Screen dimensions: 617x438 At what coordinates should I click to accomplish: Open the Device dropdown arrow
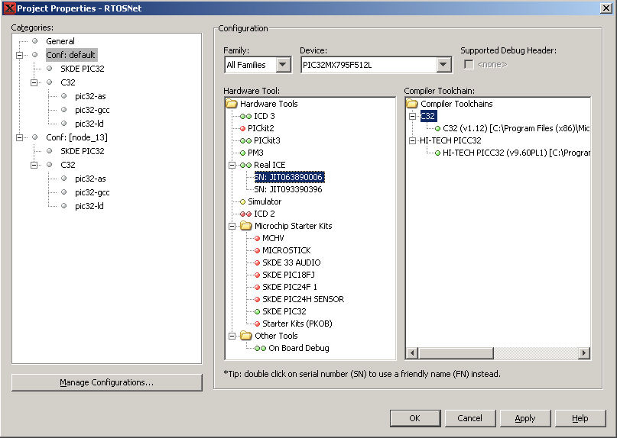[443, 65]
